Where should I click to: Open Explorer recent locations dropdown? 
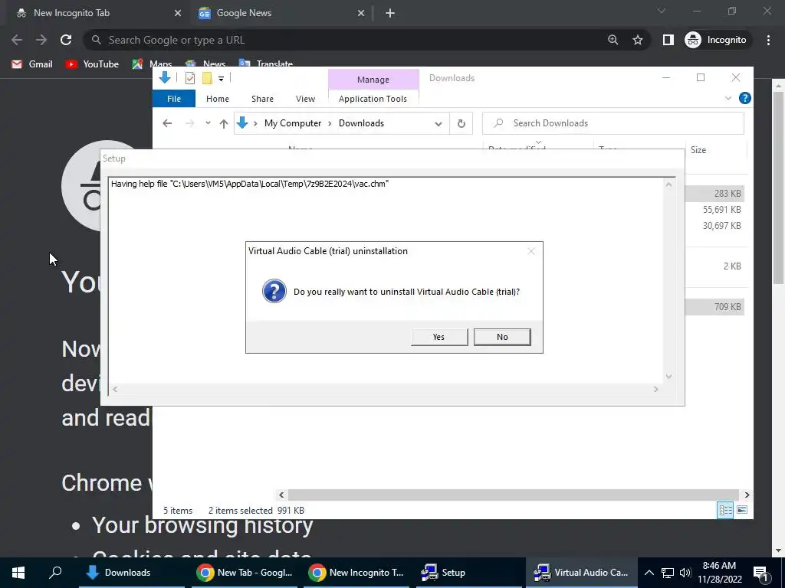(208, 123)
